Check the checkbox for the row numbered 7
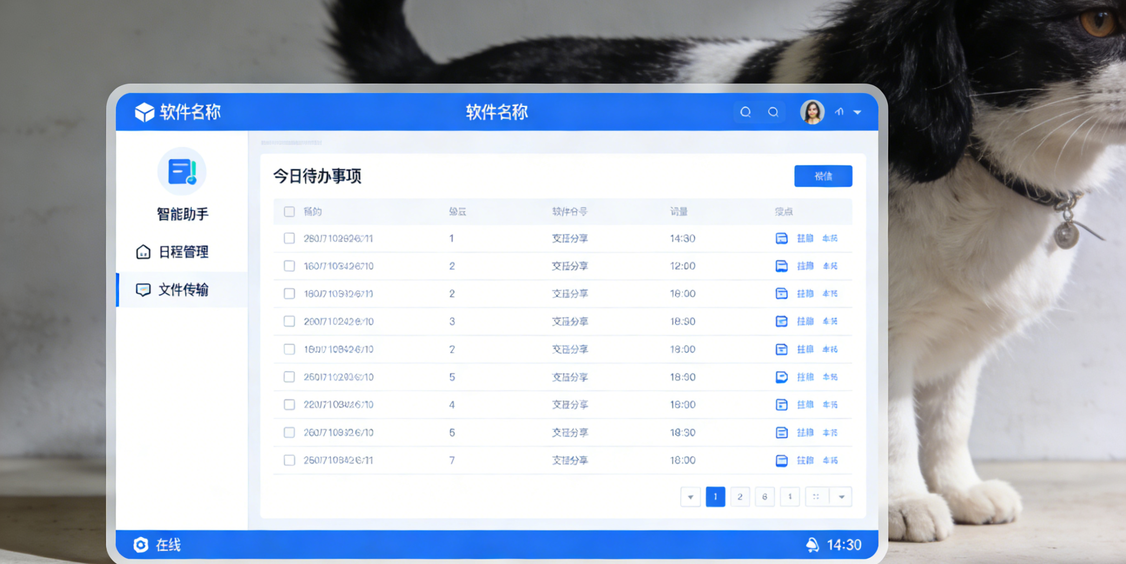Image resolution: width=1126 pixels, height=564 pixels. point(289,460)
